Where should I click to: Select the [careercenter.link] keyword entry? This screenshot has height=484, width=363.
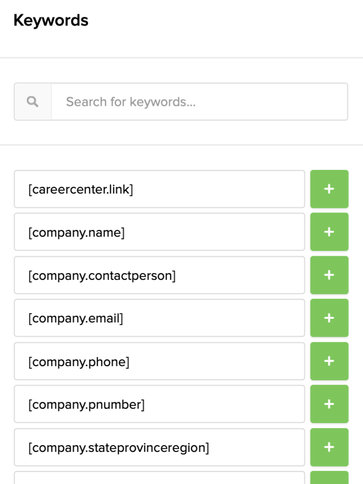pos(158,189)
